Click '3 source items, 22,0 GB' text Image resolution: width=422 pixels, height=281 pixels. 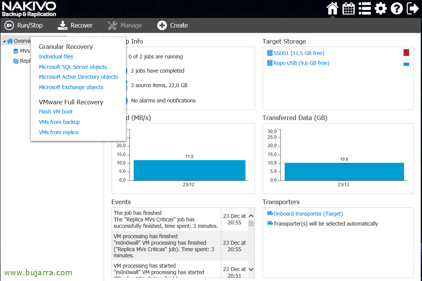159,85
